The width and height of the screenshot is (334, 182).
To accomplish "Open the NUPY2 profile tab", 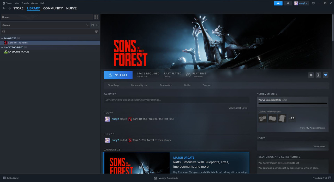I will click(x=71, y=8).
